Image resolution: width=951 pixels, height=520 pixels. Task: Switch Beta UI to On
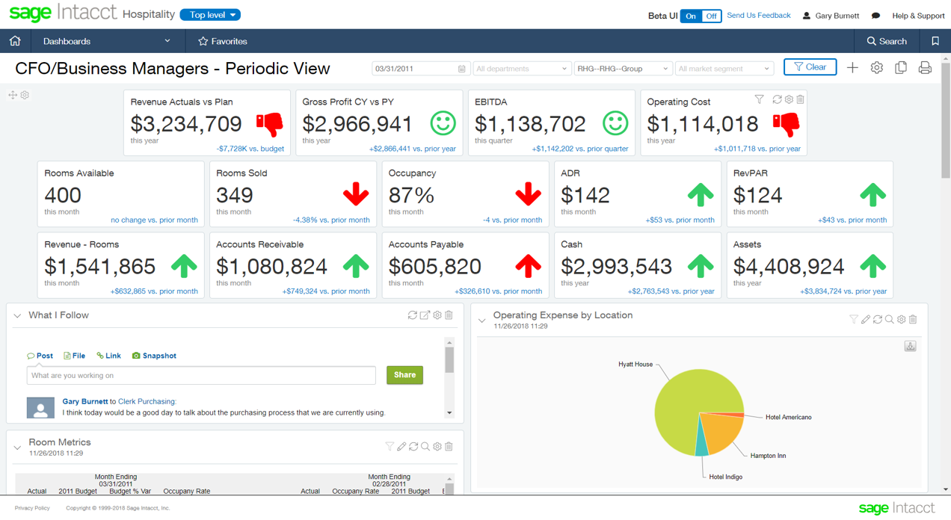tap(691, 16)
